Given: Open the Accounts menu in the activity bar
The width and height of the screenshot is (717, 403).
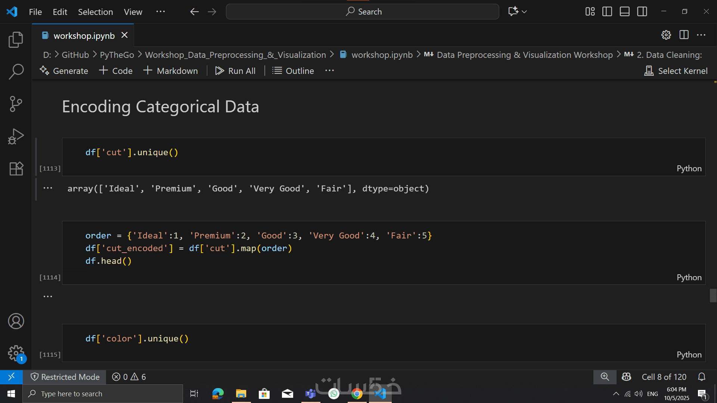Looking at the screenshot, I should (x=16, y=321).
